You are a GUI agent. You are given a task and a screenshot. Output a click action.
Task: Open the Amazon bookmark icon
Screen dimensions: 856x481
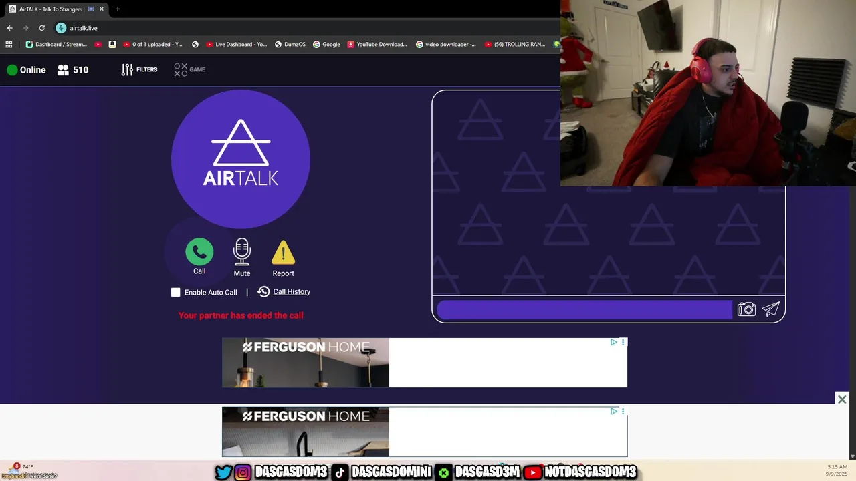[x=112, y=45]
